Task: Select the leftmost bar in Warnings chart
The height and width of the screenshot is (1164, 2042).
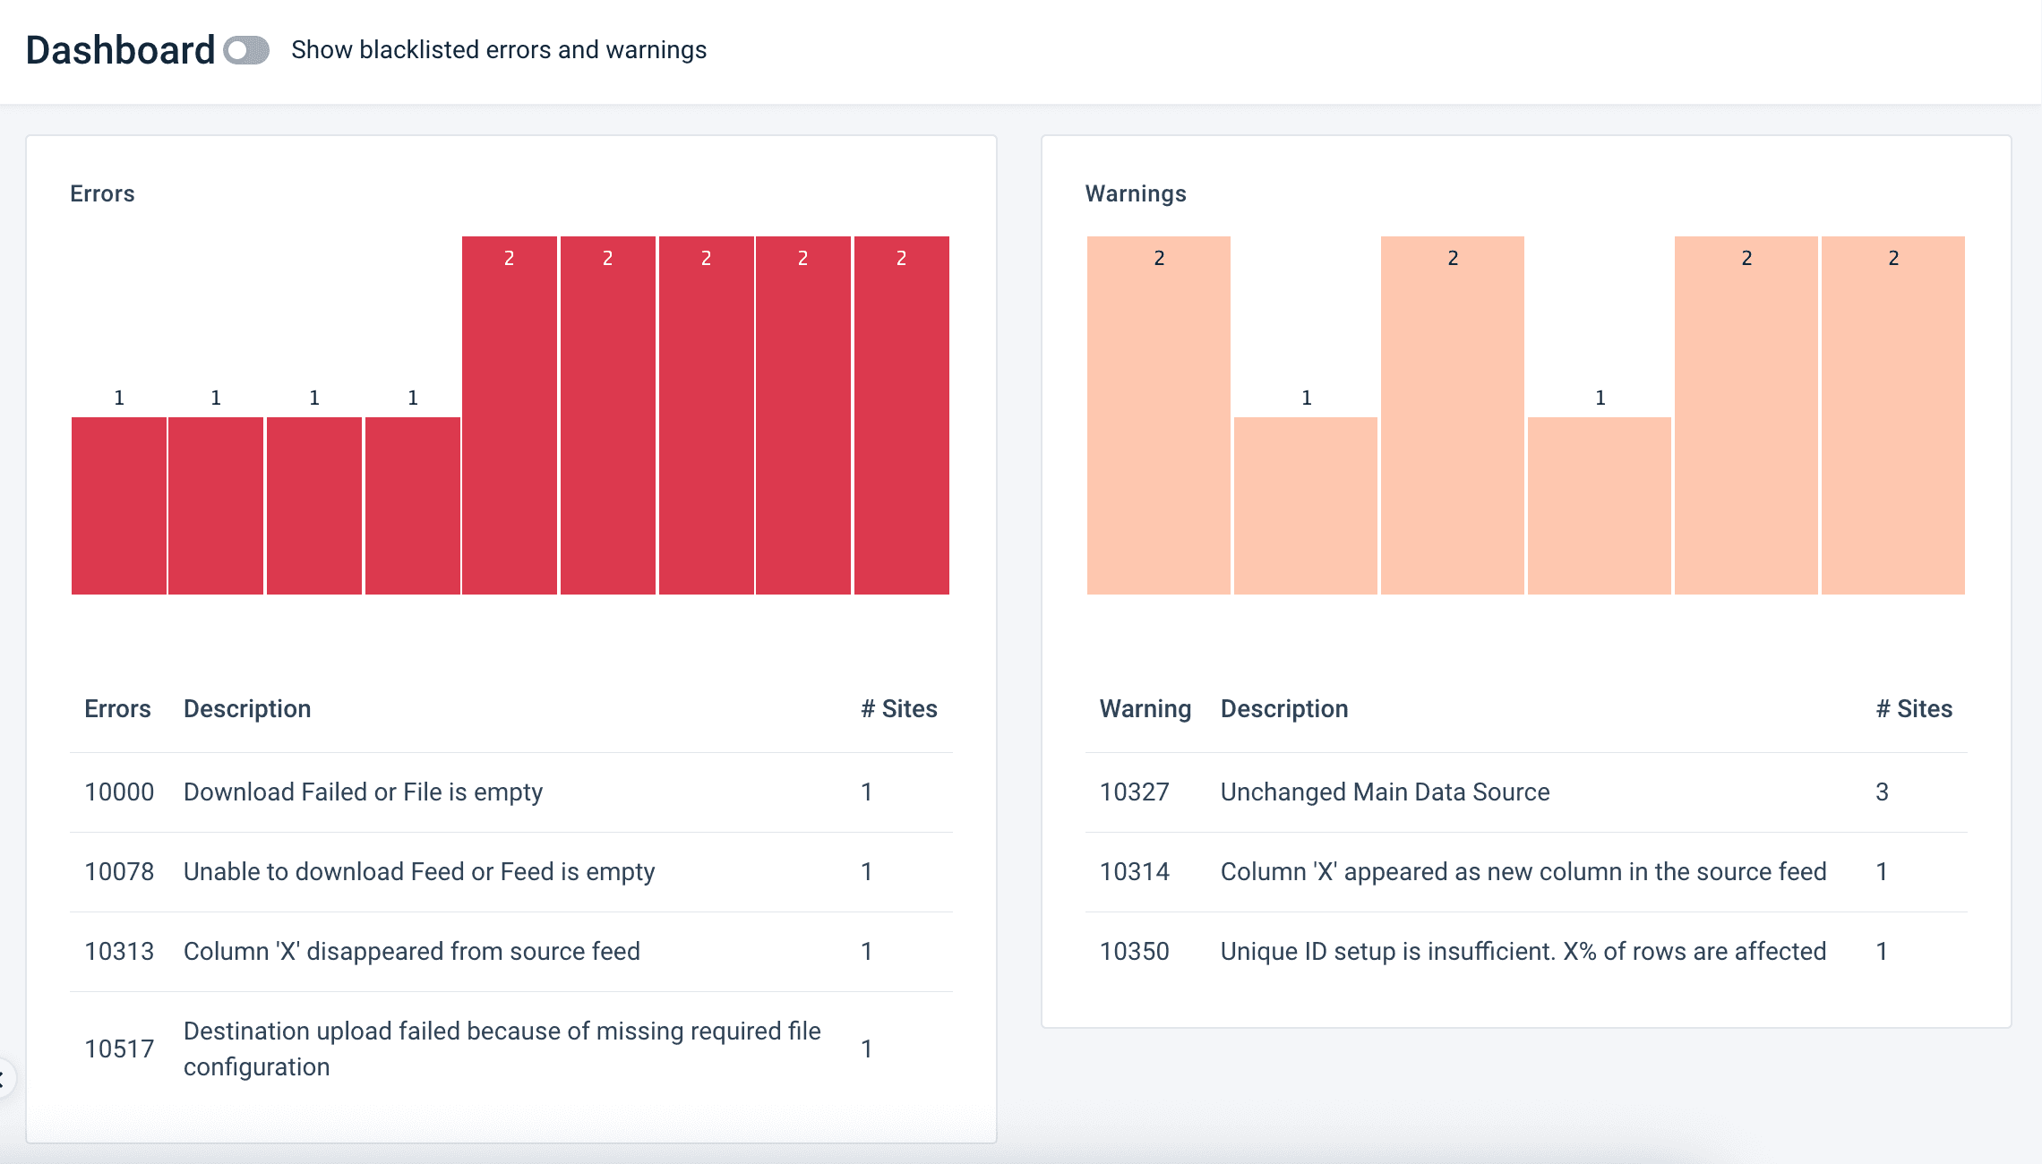Action: point(1158,415)
